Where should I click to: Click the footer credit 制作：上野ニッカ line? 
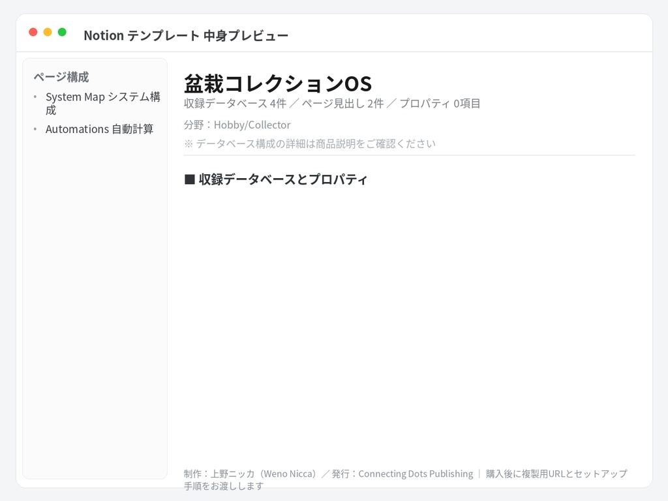pyautogui.click(x=406, y=479)
